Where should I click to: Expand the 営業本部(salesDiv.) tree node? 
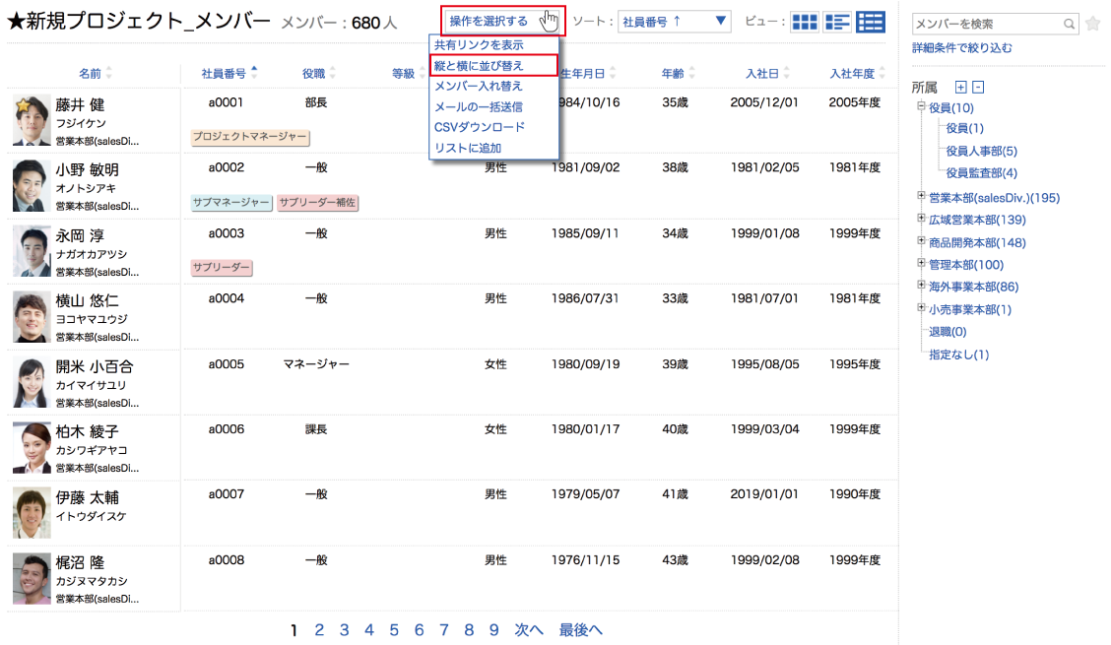[x=921, y=196]
